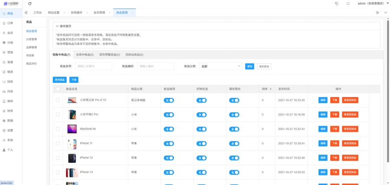Select the 库存预警商品(0) tab
Image resolution: width=390 pixels, height=185 pixels.
pos(110,55)
